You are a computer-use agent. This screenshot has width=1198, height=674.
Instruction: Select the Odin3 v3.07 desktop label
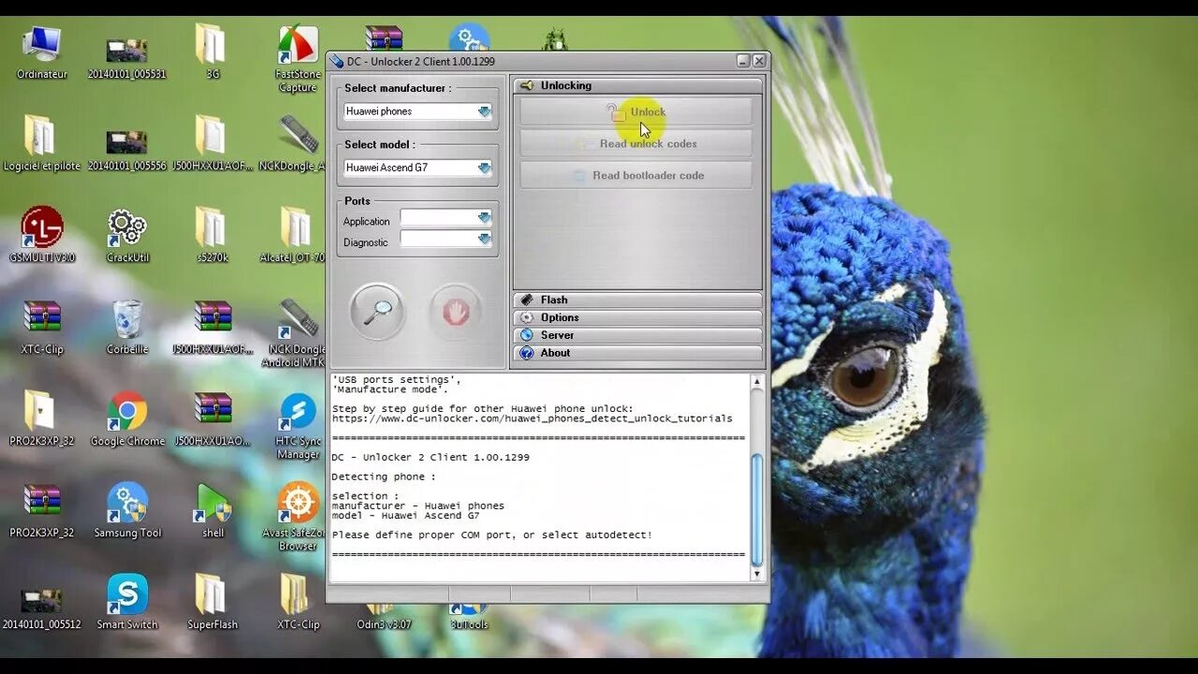tap(384, 624)
